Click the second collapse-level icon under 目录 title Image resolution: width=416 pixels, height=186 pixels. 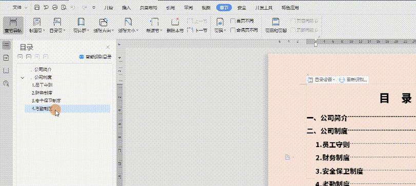coord(29,57)
